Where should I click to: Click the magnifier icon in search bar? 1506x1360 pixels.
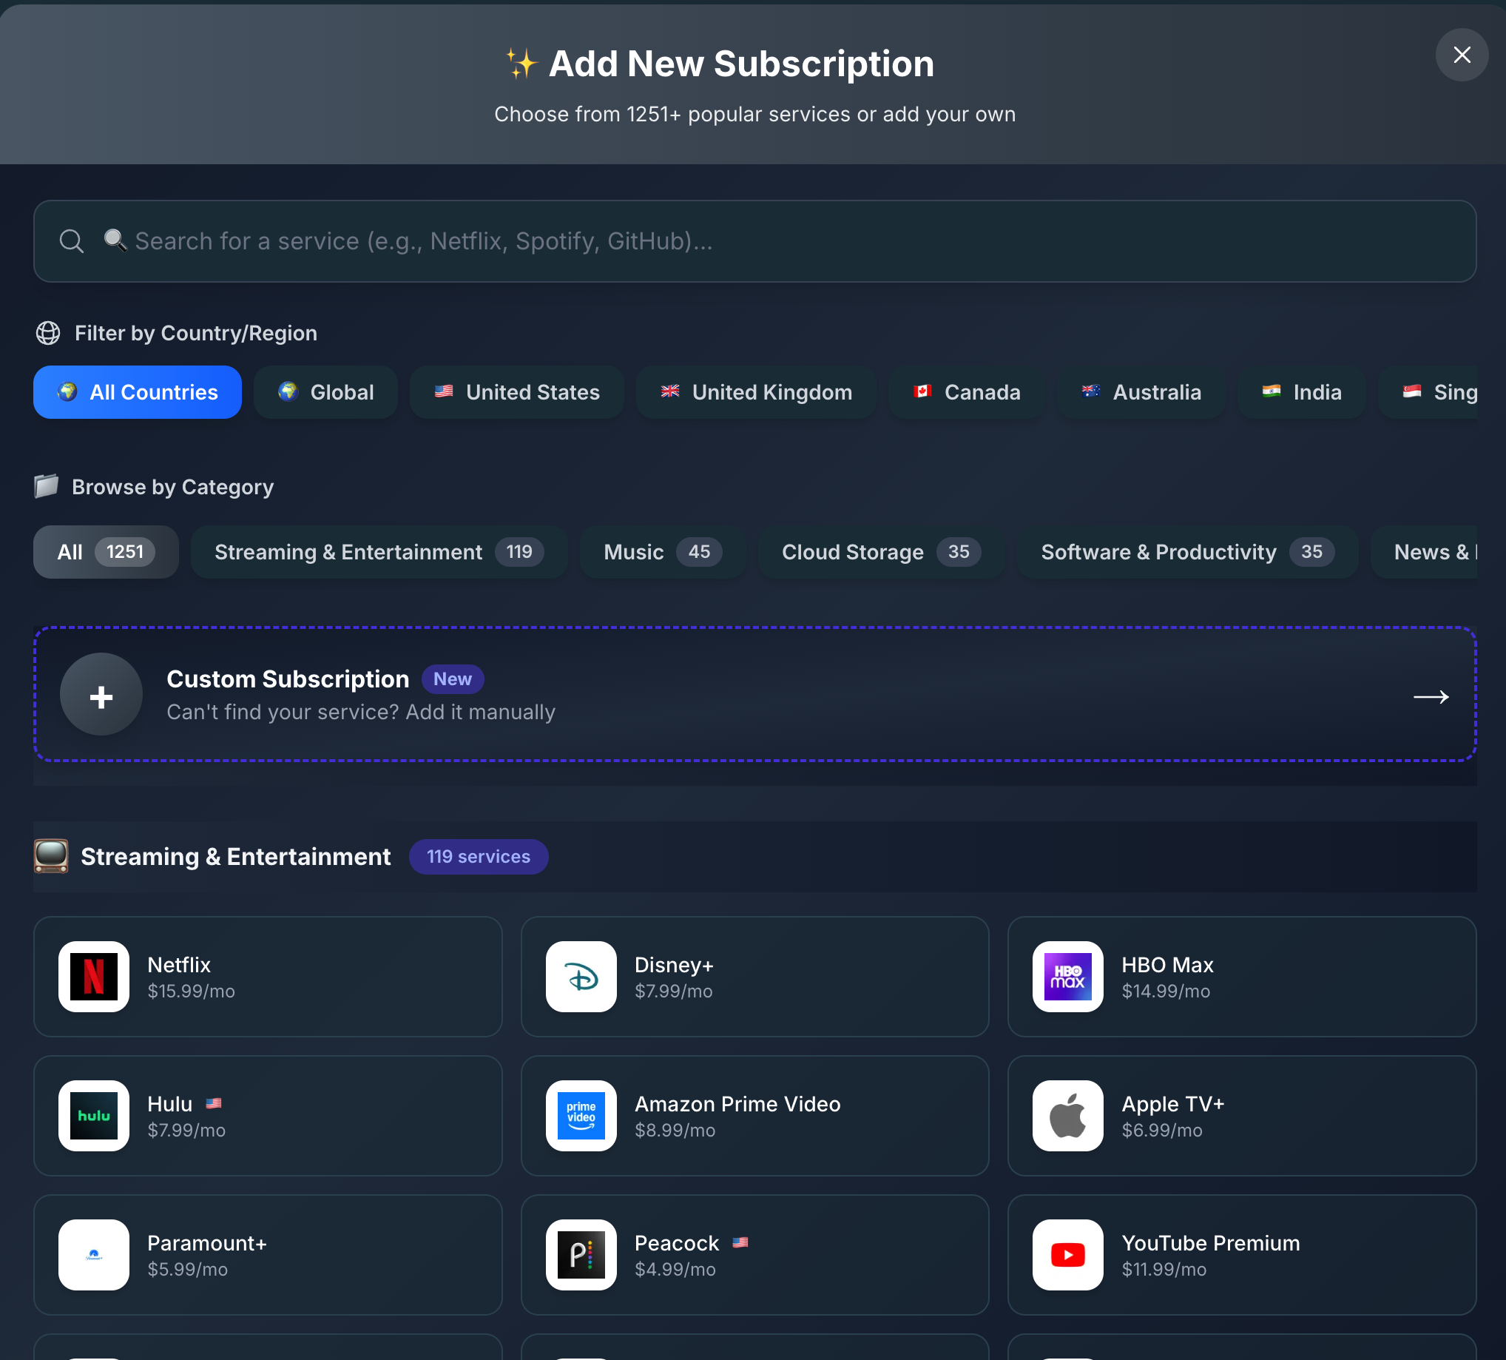(72, 240)
